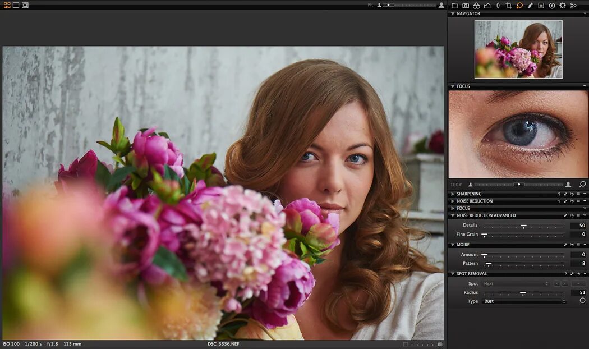Click the Details value field showing 50
The height and width of the screenshot is (349, 589).
(578, 226)
